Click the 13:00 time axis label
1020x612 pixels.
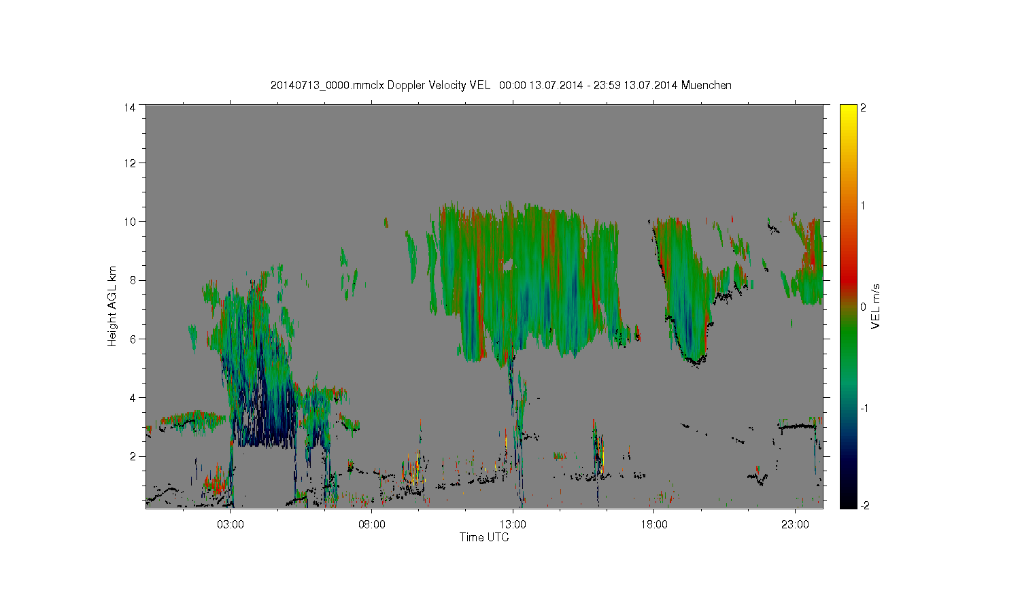coord(513,524)
